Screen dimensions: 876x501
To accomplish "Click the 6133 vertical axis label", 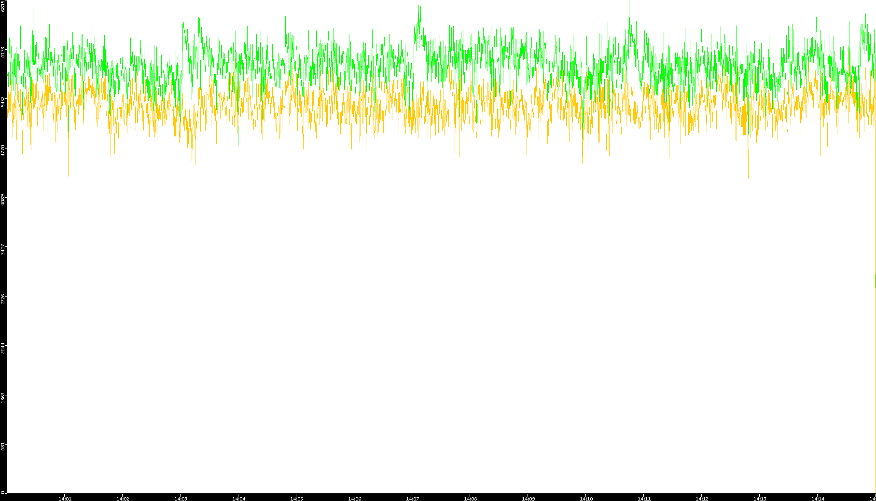I will 3,52.
